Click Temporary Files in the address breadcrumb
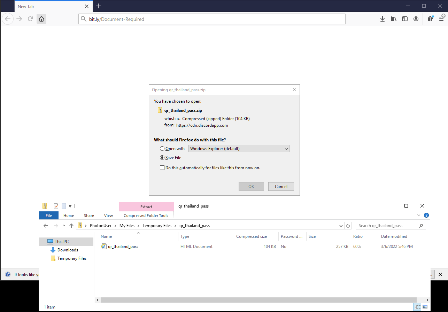 coord(157,226)
